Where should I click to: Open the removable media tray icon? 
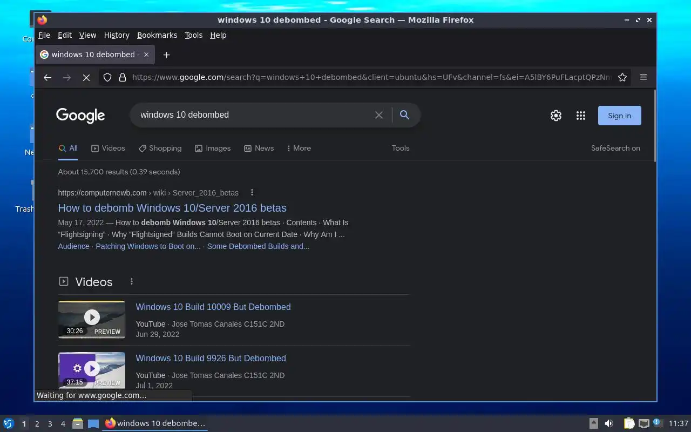(593, 423)
